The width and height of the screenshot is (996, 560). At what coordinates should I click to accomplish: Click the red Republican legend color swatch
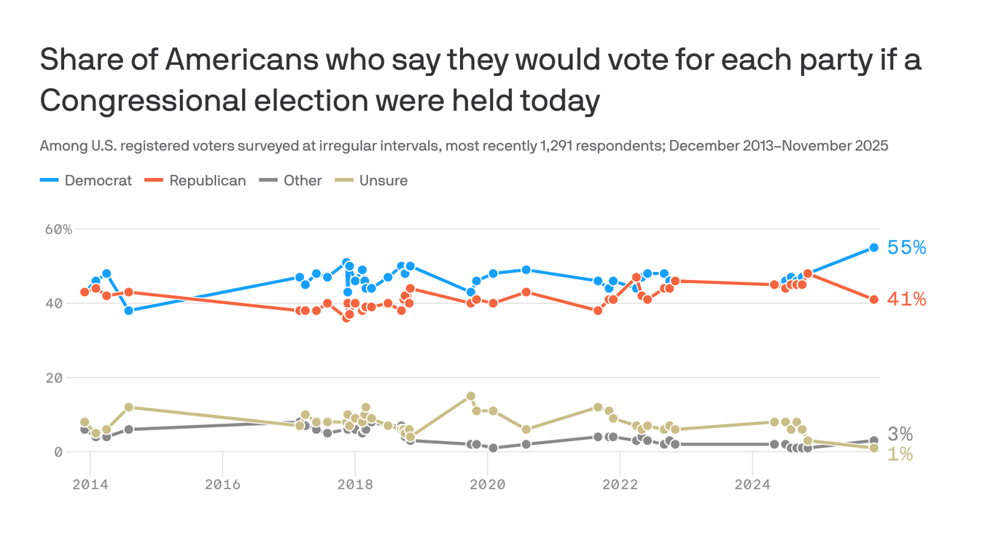153,181
